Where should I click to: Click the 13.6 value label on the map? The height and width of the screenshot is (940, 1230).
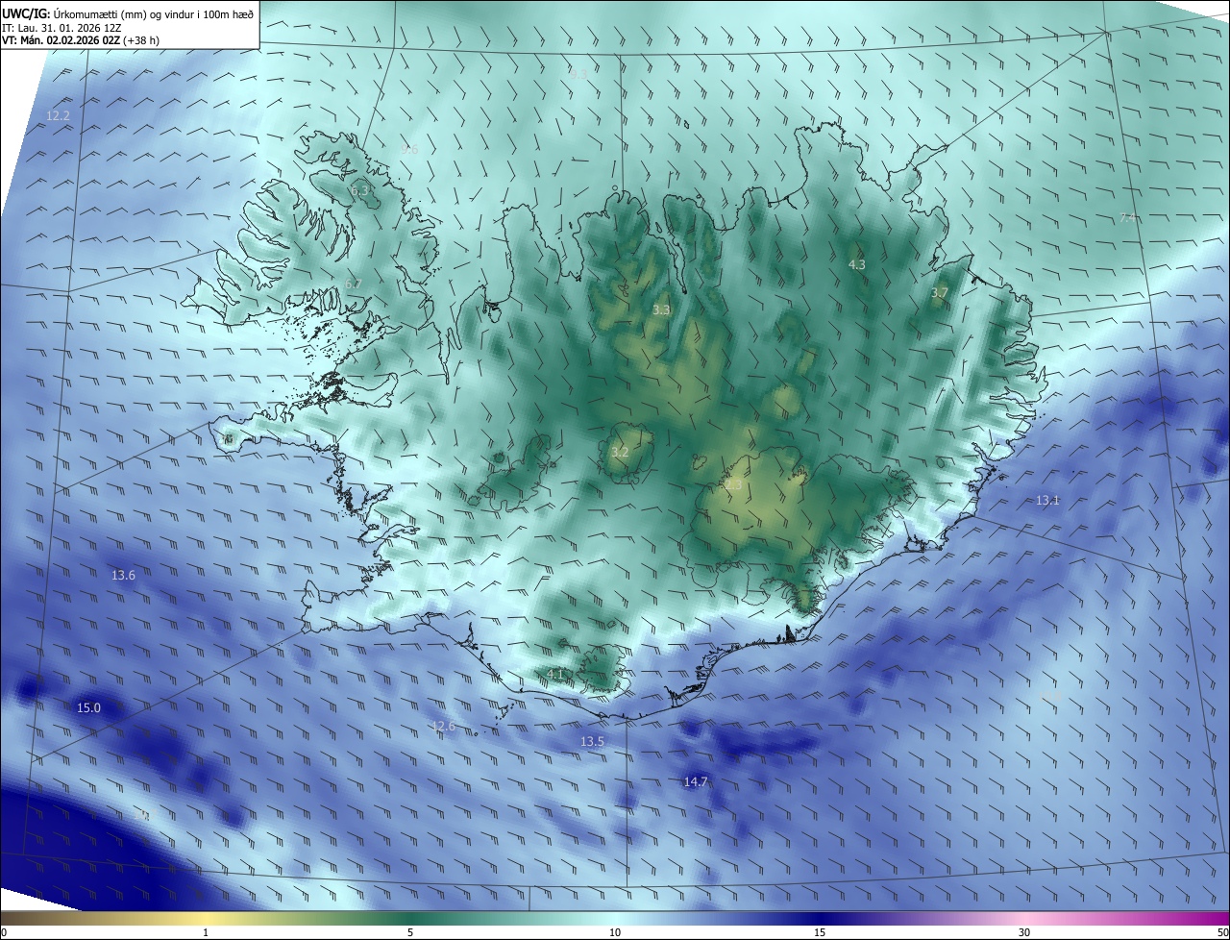pos(123,576)
